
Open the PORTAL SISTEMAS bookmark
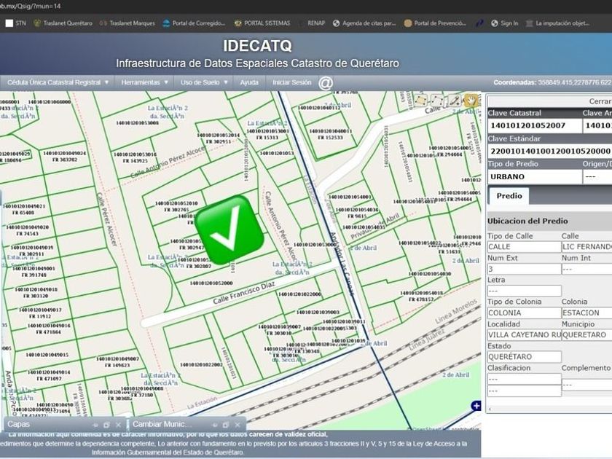click(262, 23)
